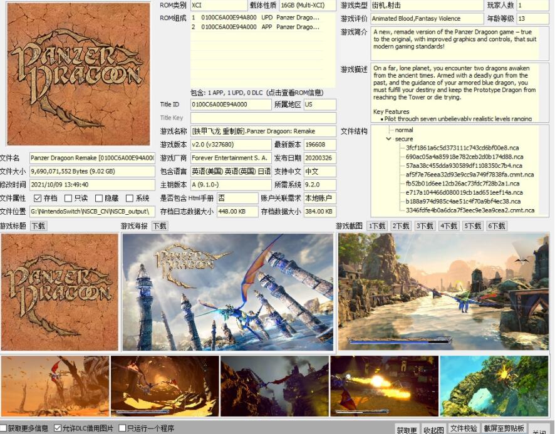The width and height of the screenshot is (555, 434).
Task: Collapse the secure folder in file structure tree
Action: click(x=388, y=139)
